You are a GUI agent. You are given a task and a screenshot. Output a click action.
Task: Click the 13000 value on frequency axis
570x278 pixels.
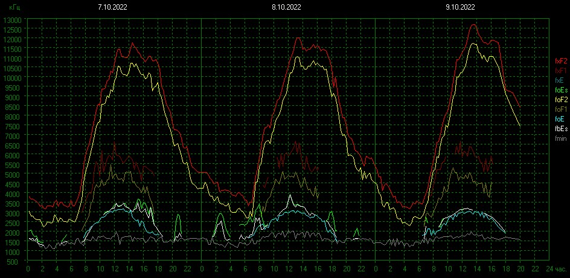(x=12, y=19)
